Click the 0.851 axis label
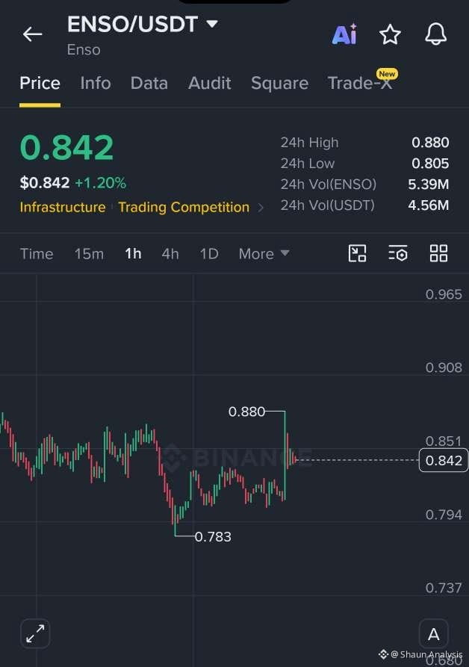The height and width of the screenshot is (667, 469). coord(444,441)
